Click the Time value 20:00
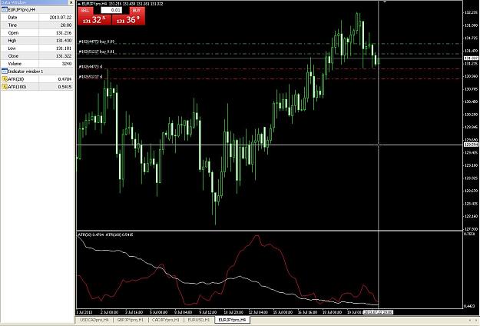The width and height of the screenshot is (480, 326). click(x=66, y=25)
